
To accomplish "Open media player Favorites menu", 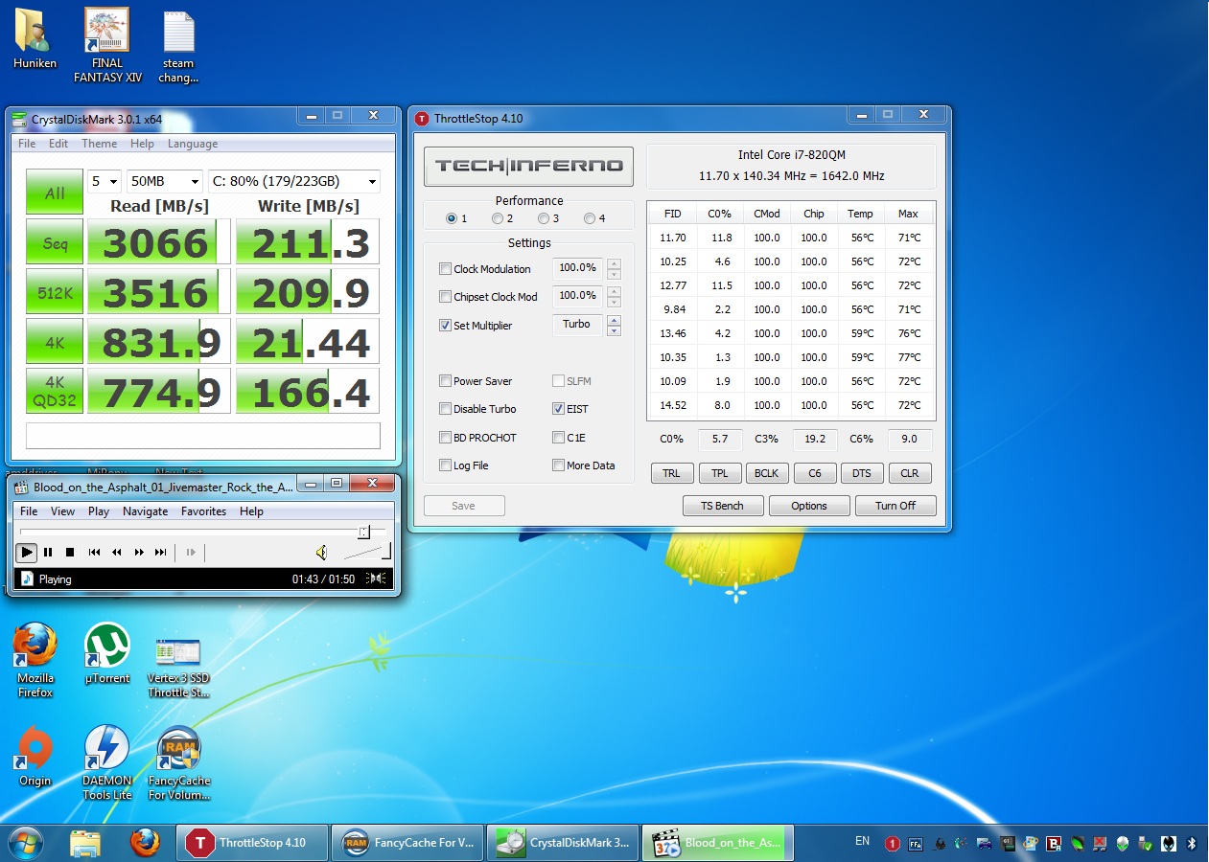I will pyautogui.click(x=204, y=511).
